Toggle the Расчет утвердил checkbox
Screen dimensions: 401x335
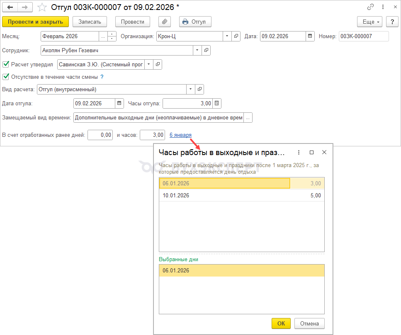pos(6,64)
